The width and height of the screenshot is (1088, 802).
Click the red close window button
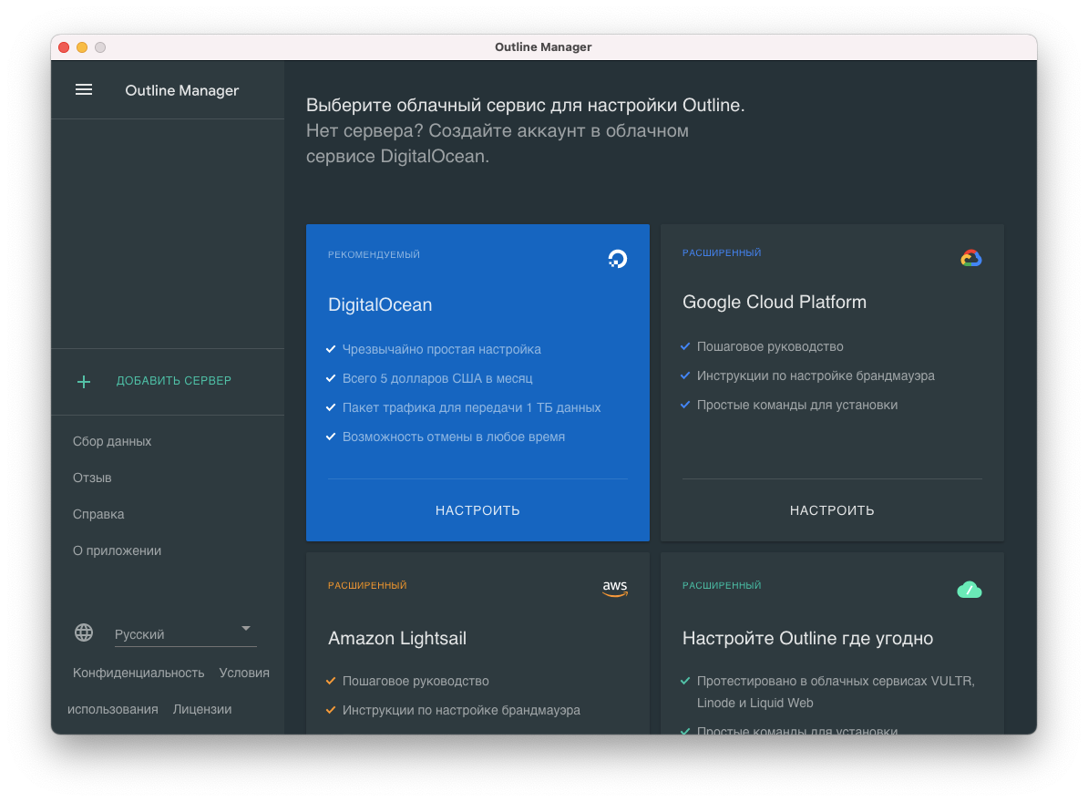[x=64, y=47]
